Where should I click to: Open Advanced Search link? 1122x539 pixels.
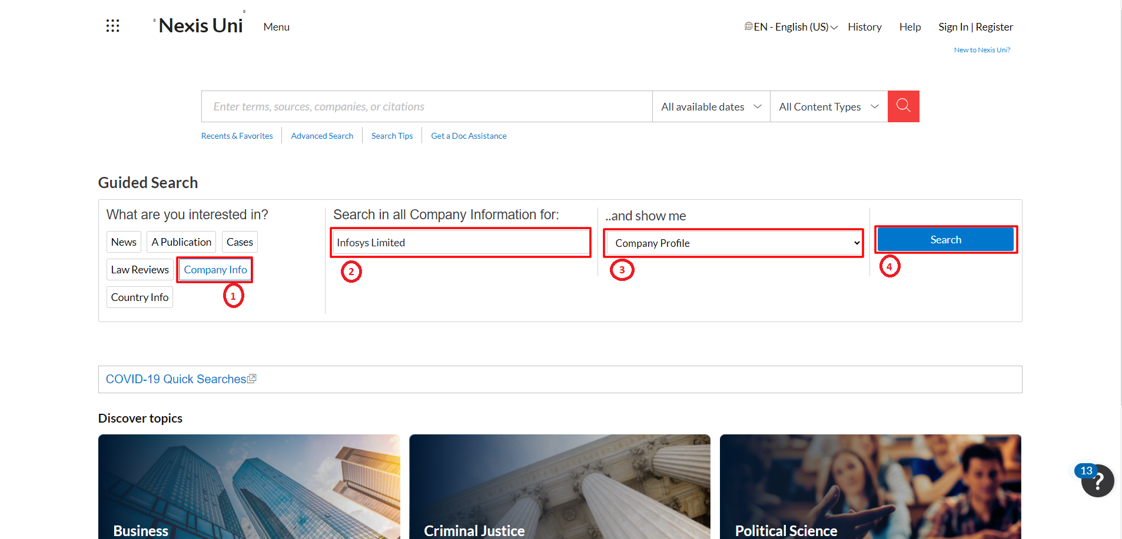point(322,136)
